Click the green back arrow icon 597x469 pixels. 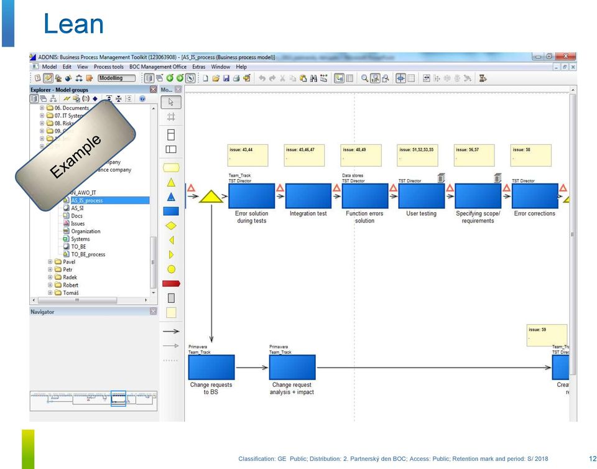tap(170, 78)
